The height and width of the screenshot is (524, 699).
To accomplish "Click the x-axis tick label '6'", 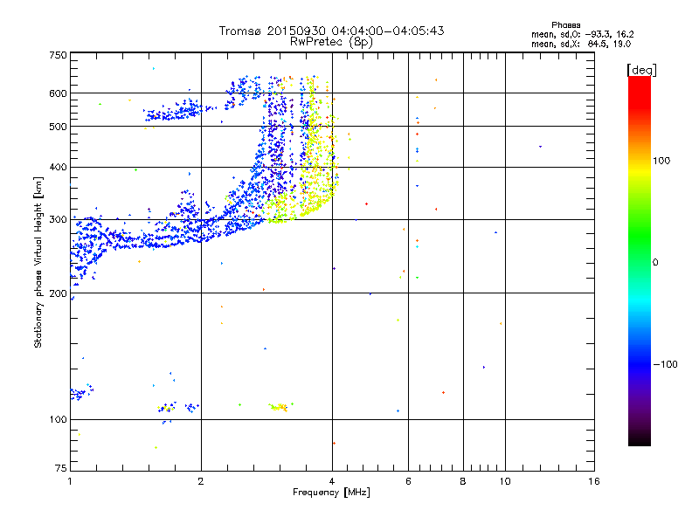I will point(408,481).
